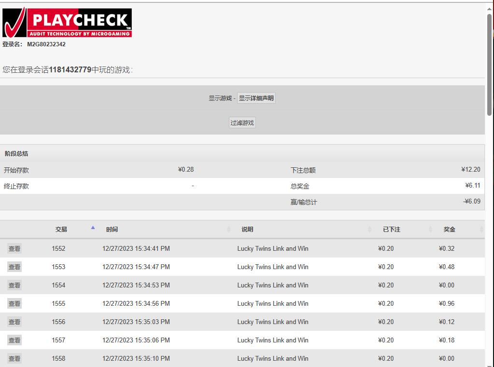View transaction 1558 details
The height and width of the screenshot is (367, 494).
point(14,359)
